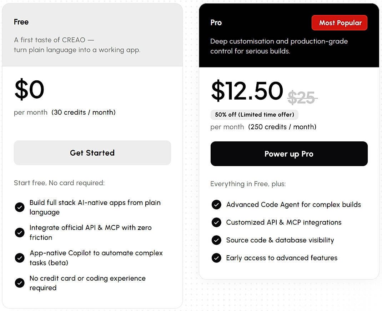Click the '(250 credits / month)' label
Screen dimensions: 382x311
[x=282, y=127]
